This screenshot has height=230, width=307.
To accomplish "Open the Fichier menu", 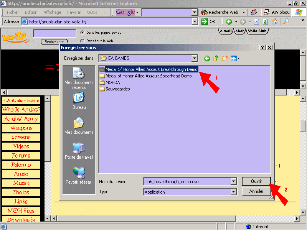I will pyautogui.click(x=13, y=12).
